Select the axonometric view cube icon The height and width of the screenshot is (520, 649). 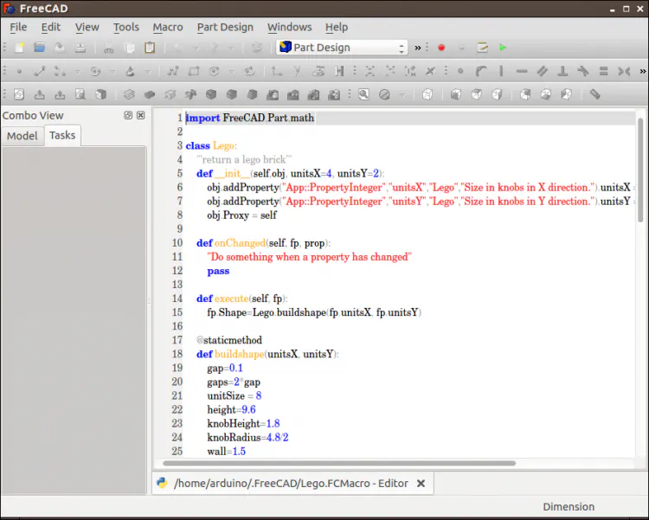coord(427,94)
